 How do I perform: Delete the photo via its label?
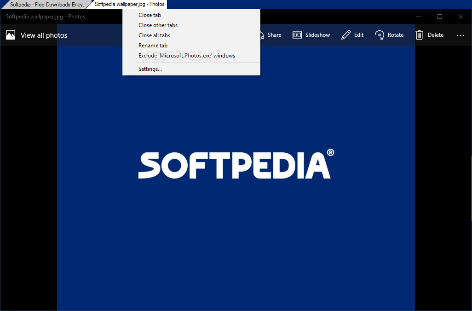pyautogui.click(x=436, y=35)
